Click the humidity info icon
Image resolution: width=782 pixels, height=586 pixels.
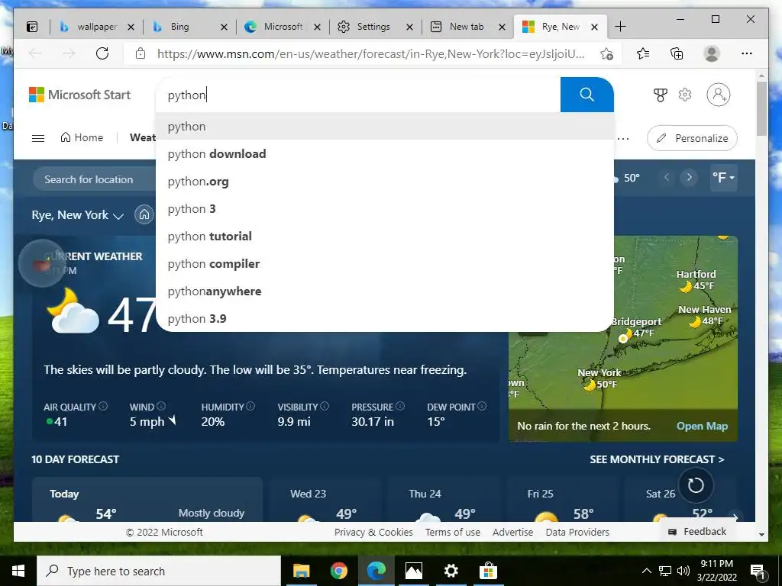pyautogui.click(x=250, y=406)
